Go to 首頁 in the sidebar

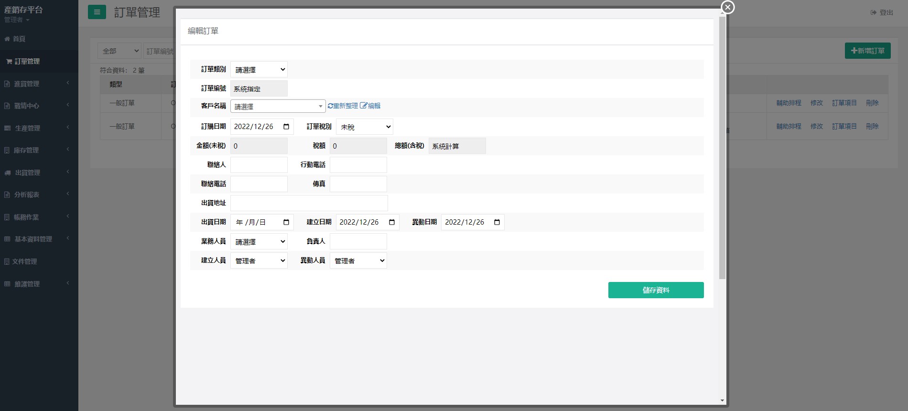tap(39, 39)
